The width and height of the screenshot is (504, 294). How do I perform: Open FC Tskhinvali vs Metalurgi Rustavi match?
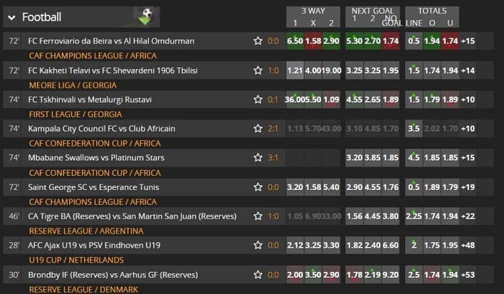(x=89, y=99)
